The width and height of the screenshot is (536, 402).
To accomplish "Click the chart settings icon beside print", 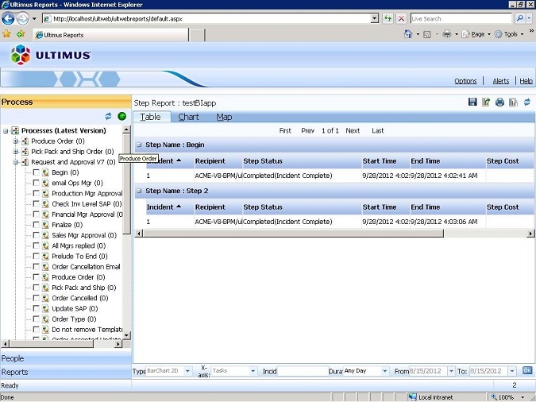I will [513, 102].
